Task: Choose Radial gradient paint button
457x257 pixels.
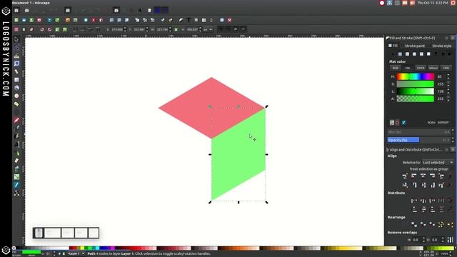Action: (414, 54)
